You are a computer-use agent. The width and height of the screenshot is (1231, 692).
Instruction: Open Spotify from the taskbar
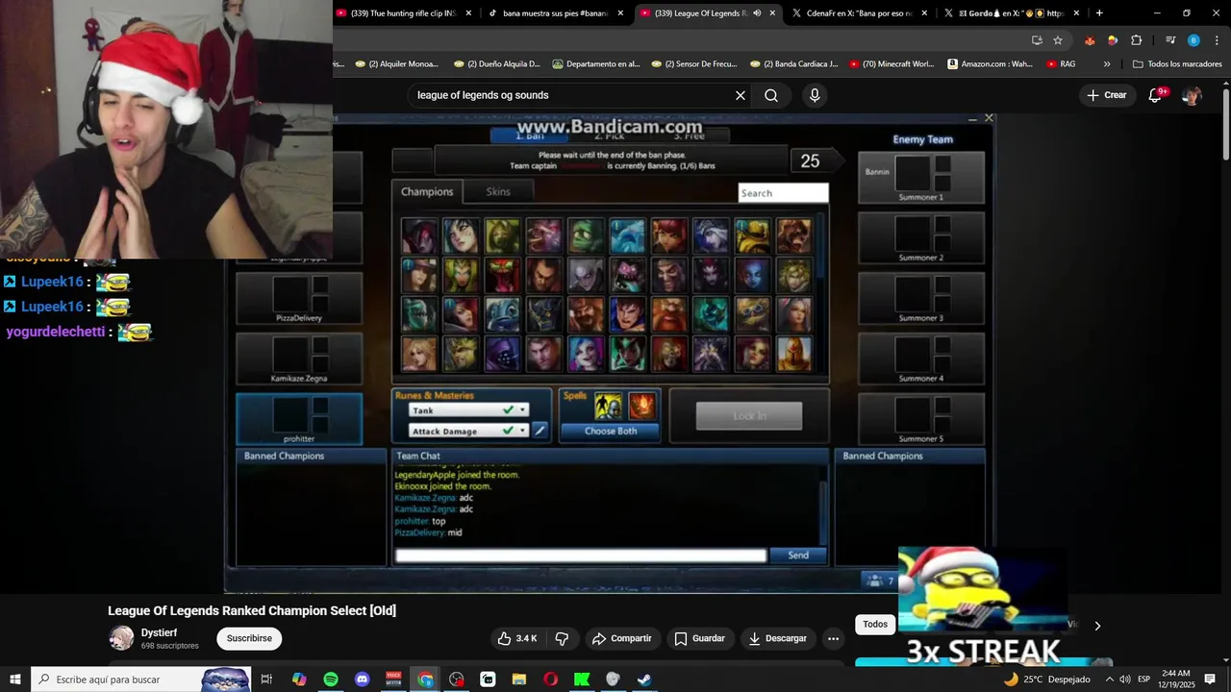[331, 680]
